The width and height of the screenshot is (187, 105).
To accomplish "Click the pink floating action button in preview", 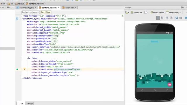I will coord(169,85).
